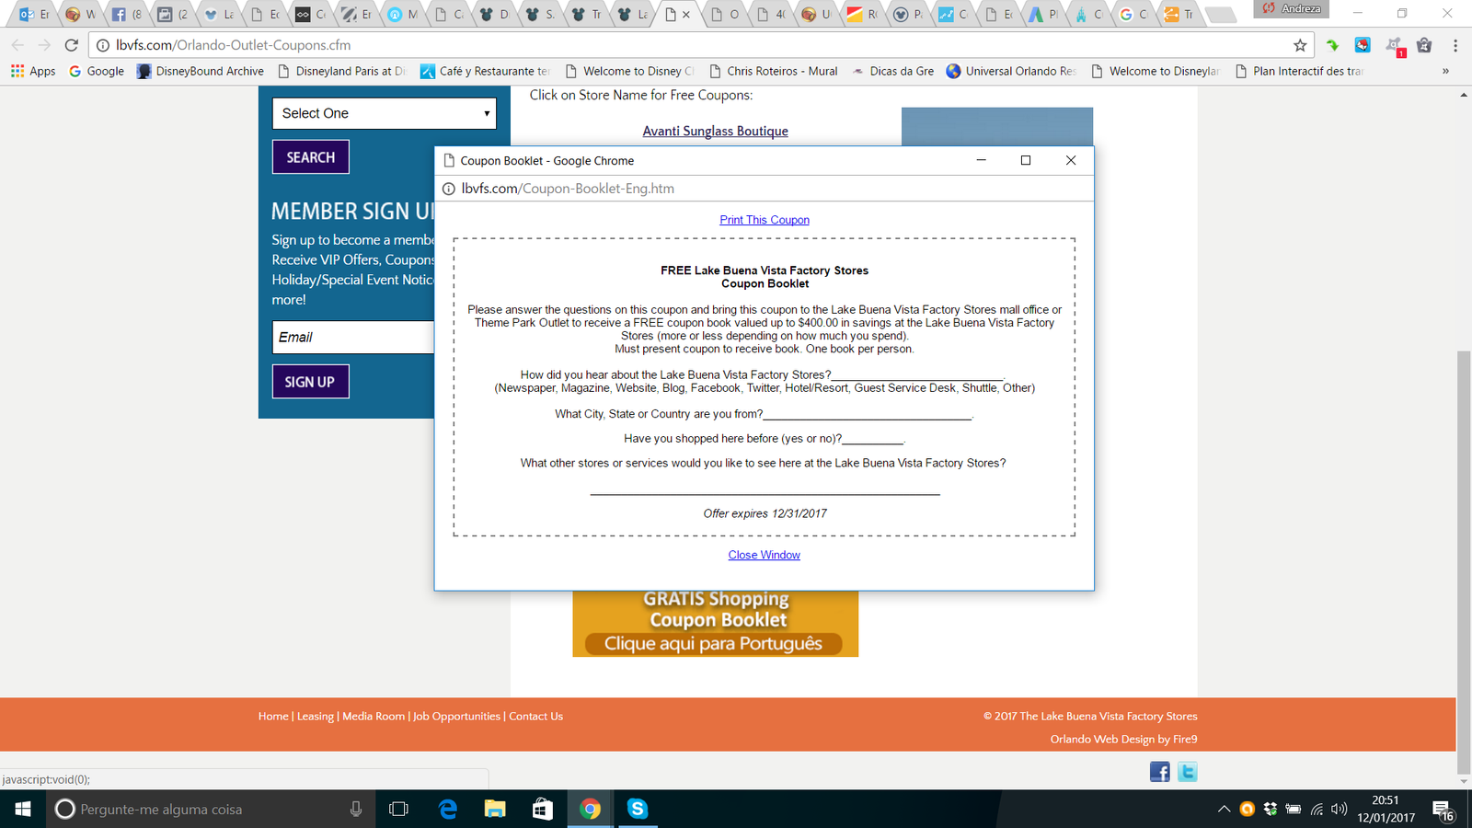Click the Andreza profile button

tap(1292, 9)
